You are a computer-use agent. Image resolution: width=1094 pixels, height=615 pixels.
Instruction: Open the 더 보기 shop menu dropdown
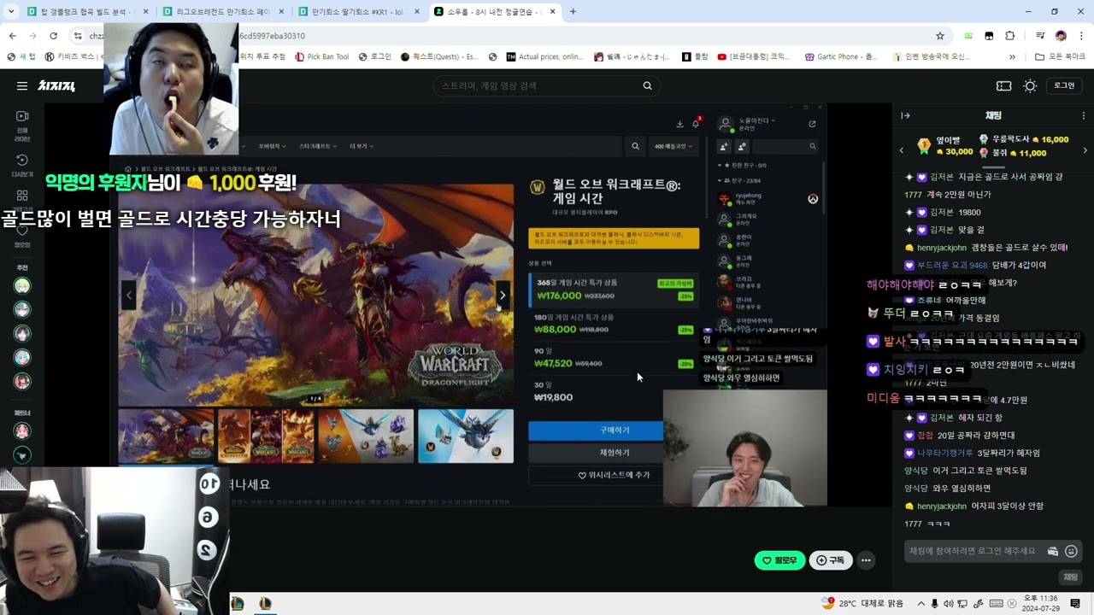[361, 146]
